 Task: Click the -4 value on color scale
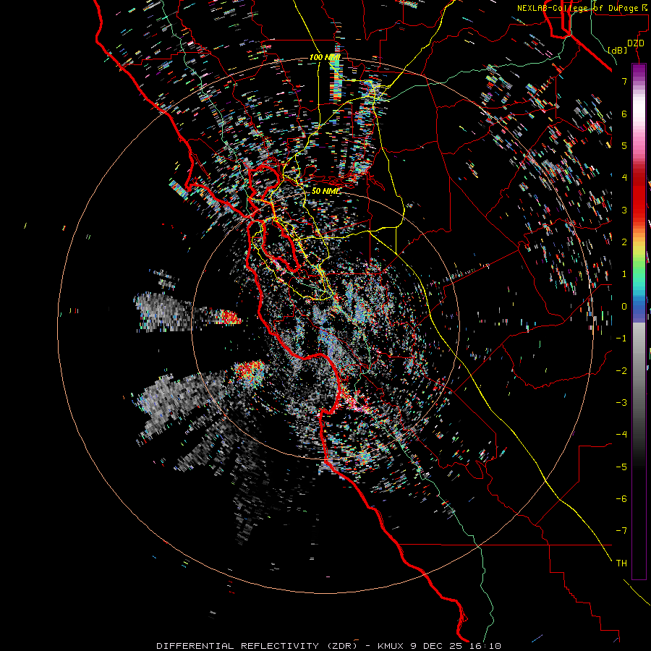point(621,434)
